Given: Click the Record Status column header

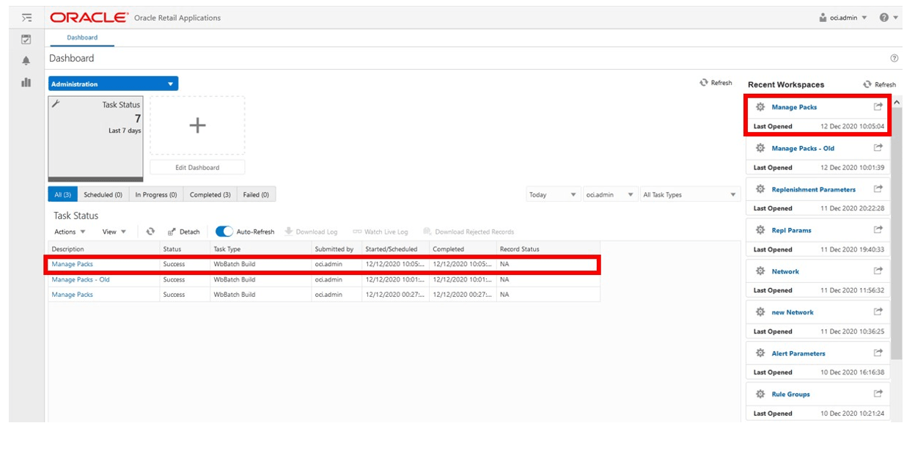Looking at the screenshot, I should (x=548, y=249).
